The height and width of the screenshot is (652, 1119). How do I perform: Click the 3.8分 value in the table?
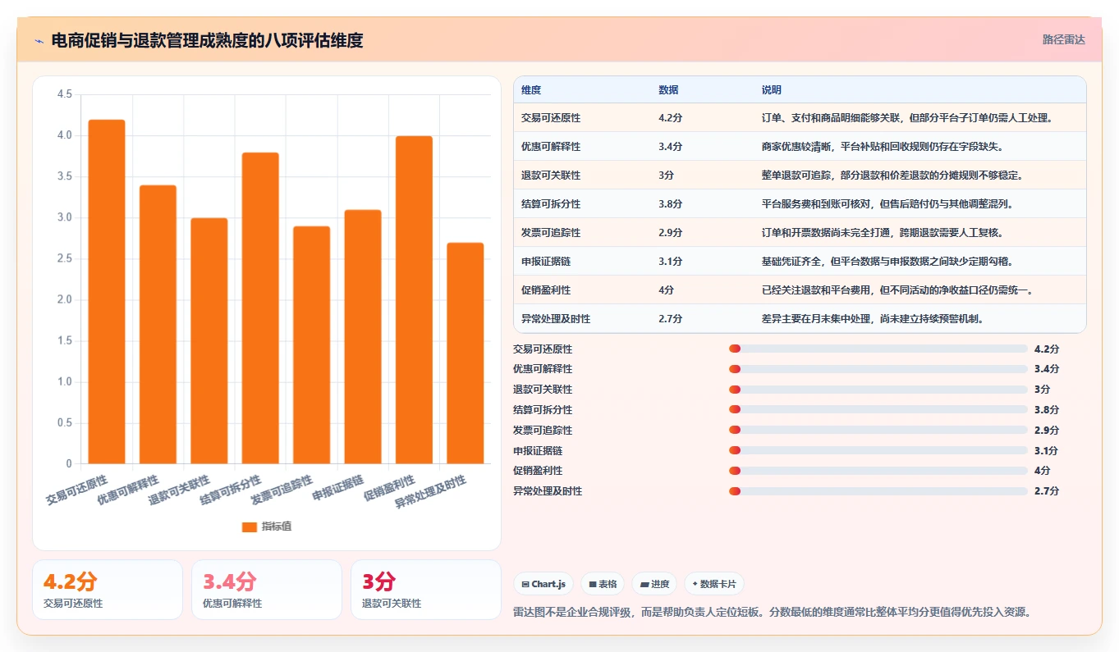[670, 204]
